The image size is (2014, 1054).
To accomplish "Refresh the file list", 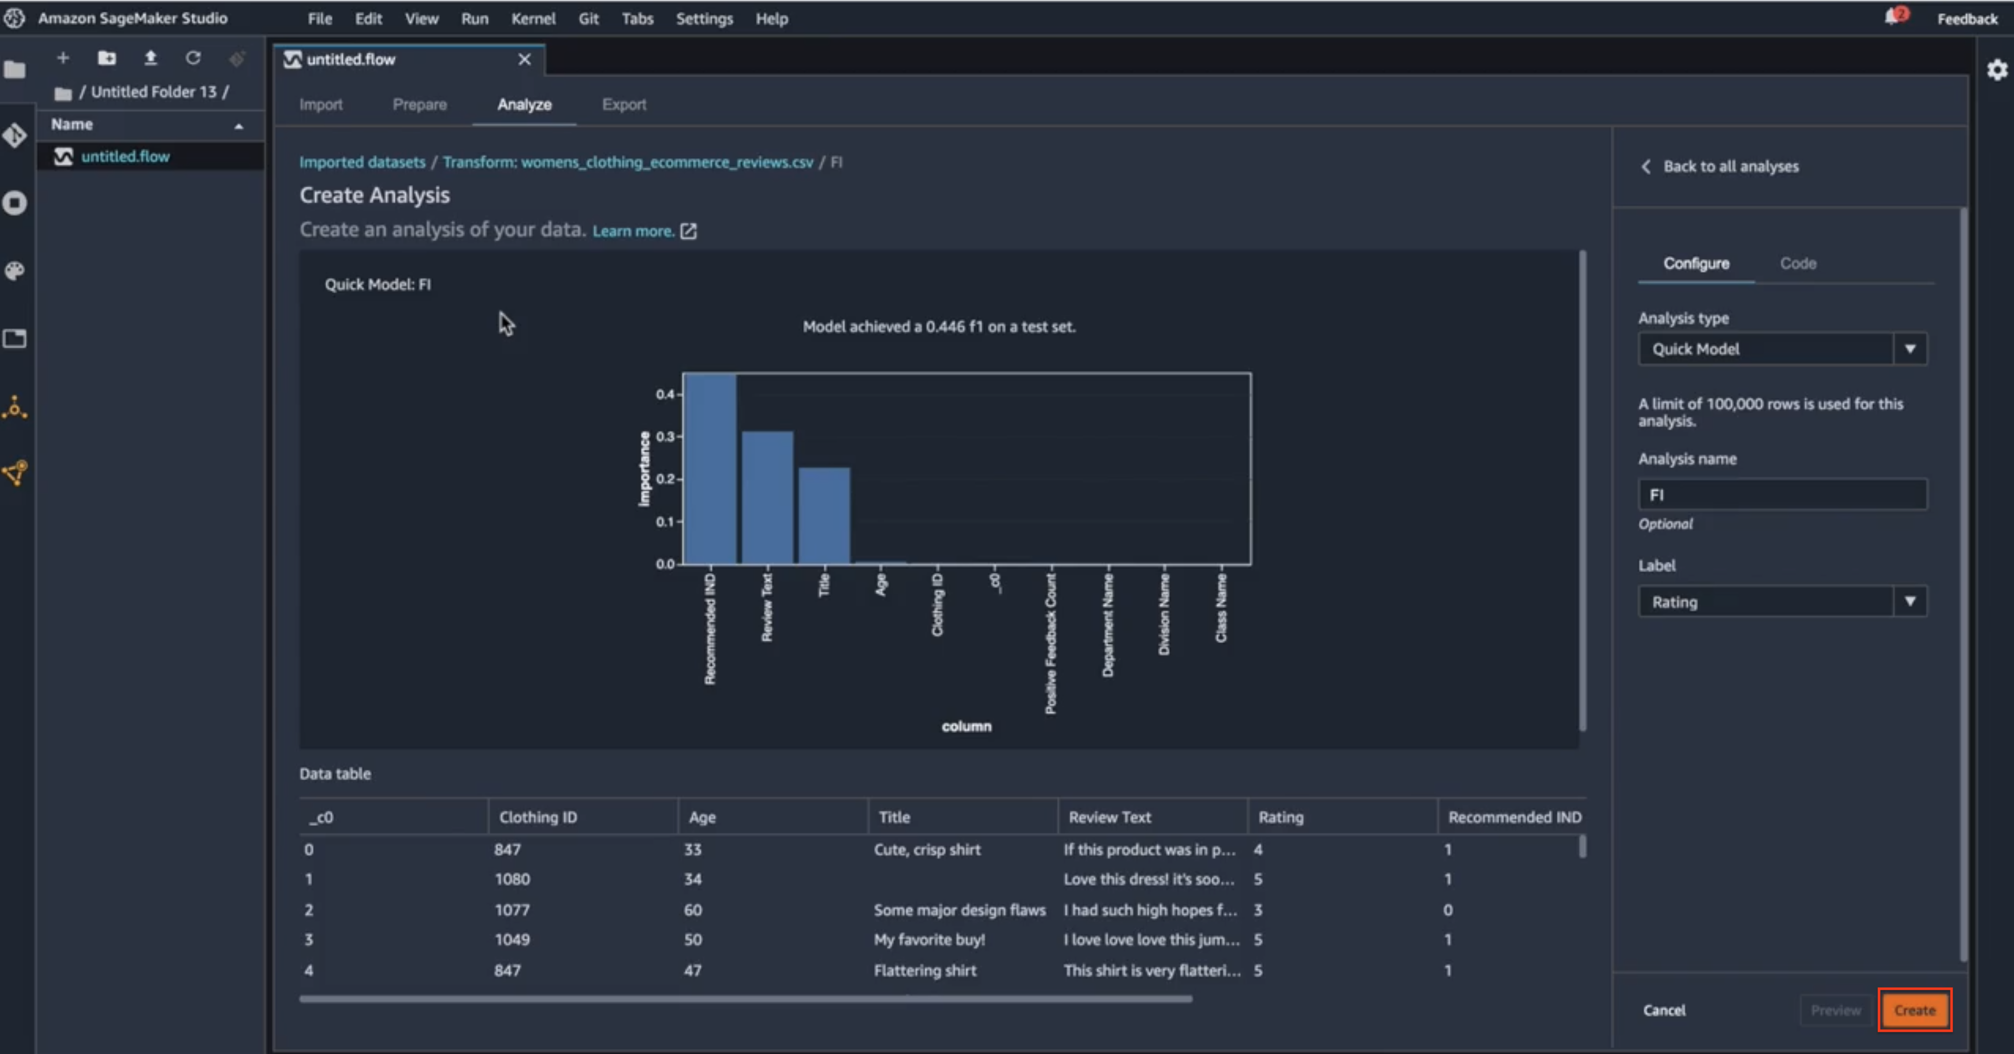I will point(193,58).
